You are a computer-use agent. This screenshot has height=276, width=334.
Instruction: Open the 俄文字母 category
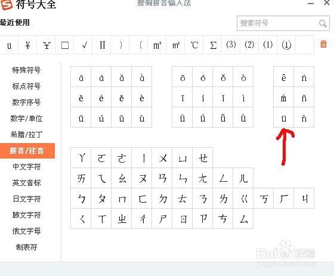tap(26, 231)
